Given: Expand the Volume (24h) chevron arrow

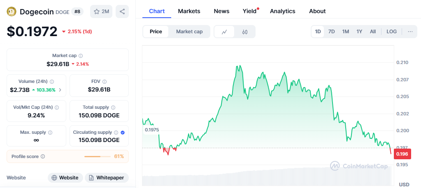Looking at the screenshot, I should point(60,90).
